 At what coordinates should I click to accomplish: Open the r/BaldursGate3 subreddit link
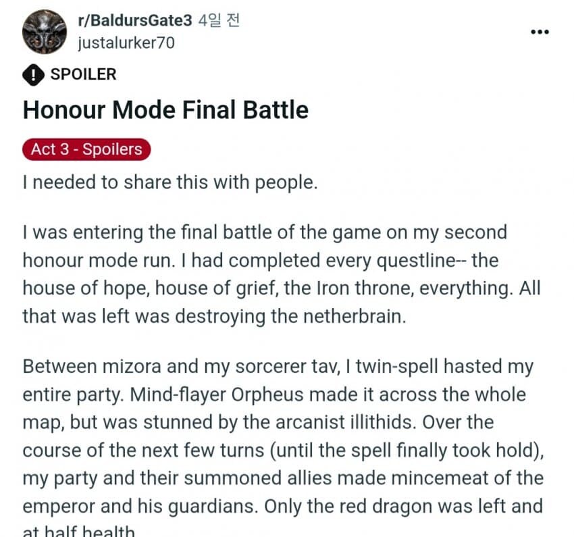(x=134, y=20)
